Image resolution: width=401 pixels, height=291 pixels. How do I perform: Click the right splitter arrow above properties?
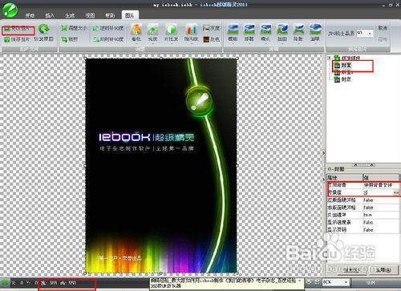pos(371,165)
